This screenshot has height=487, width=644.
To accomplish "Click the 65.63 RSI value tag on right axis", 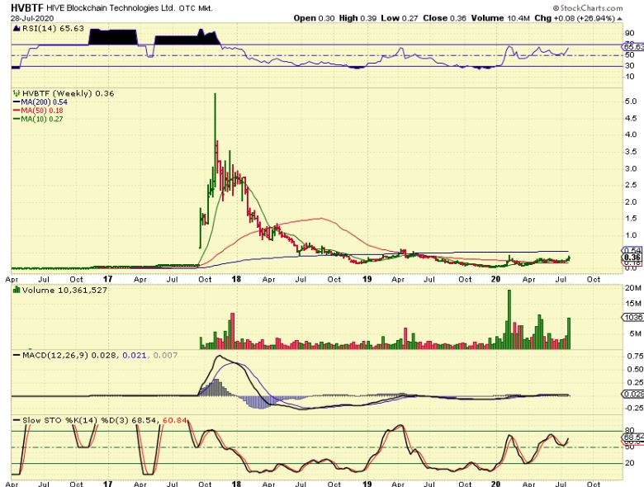I will pyautogui.click(x=634, y=47).
